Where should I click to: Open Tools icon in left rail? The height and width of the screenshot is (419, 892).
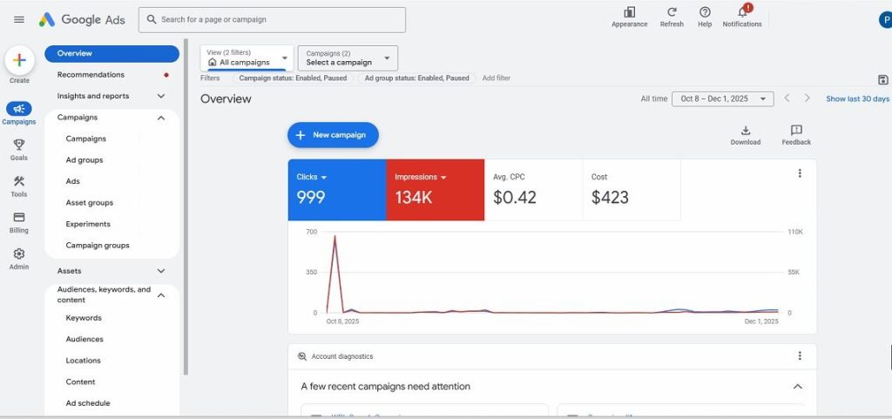(19, 182)
